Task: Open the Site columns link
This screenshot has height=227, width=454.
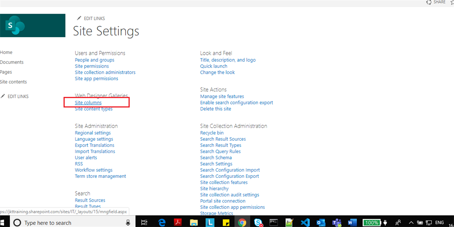Action: click(x=88, y=103)
